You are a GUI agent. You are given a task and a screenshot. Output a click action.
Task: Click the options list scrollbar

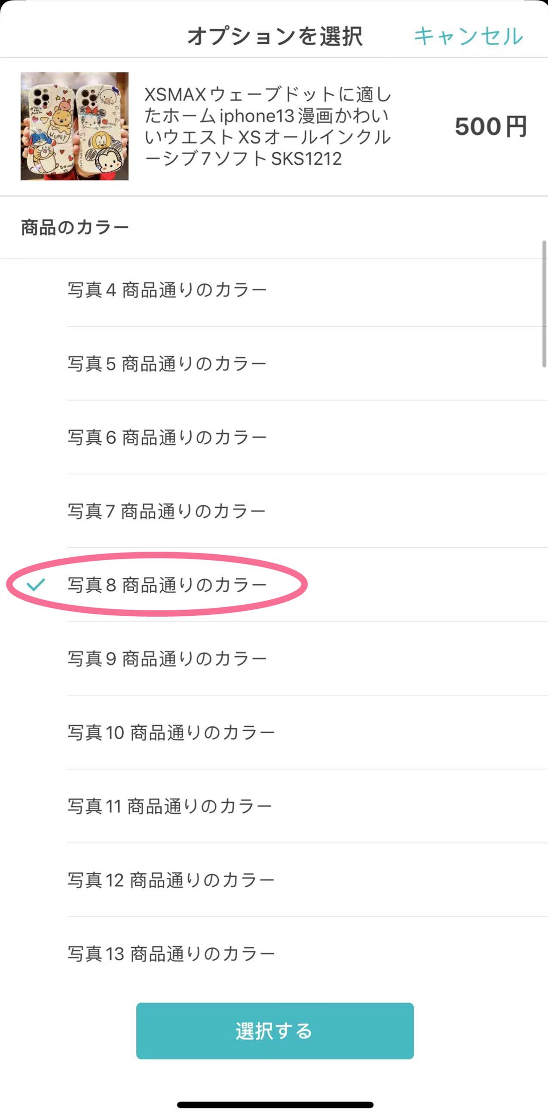(544, 304)
